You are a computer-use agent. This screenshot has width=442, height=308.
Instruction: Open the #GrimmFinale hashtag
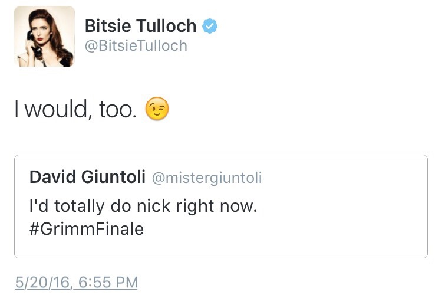(x=86, y=229)
